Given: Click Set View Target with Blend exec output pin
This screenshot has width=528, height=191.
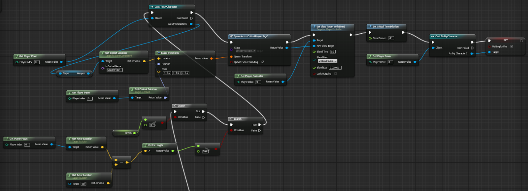Looking at the screenshot, I should [x=351, y=35].
